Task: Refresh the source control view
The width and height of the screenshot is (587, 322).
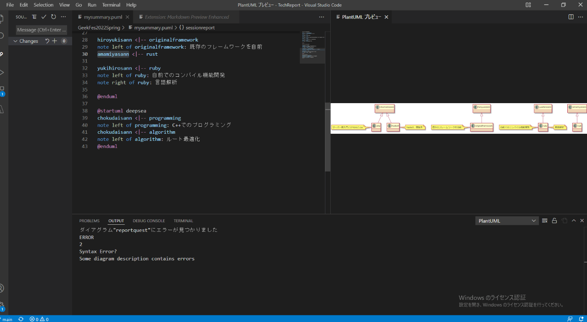Action: coord(53,17)
